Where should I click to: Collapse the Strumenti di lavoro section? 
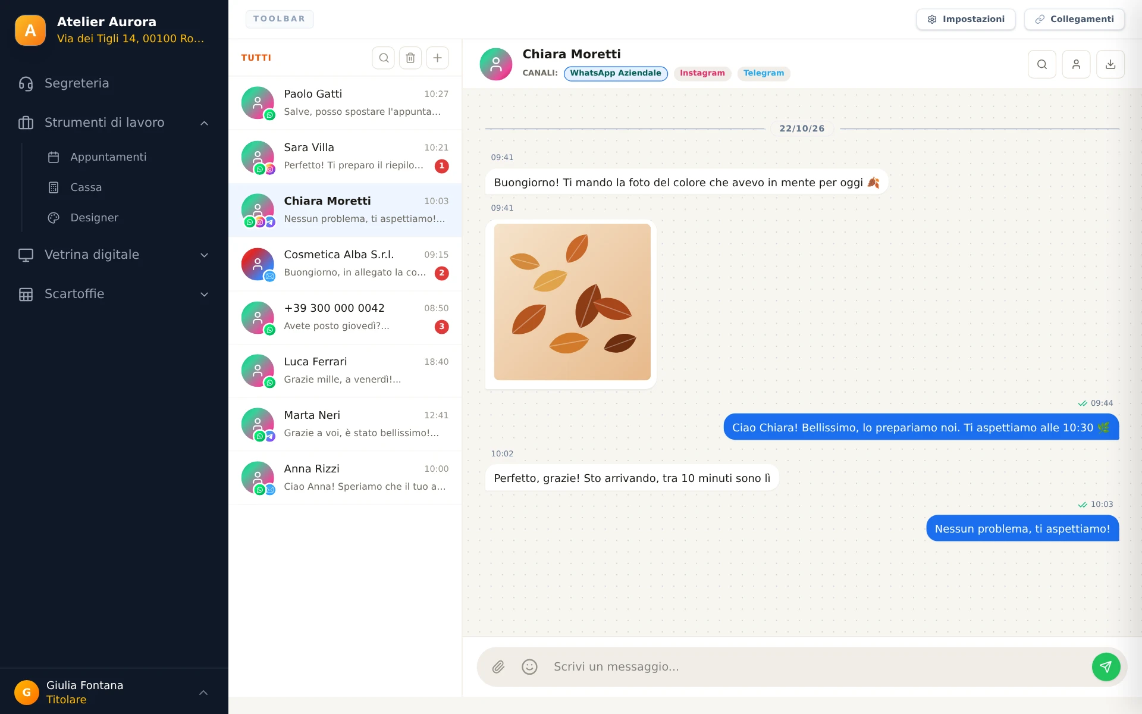coord(114,123)
